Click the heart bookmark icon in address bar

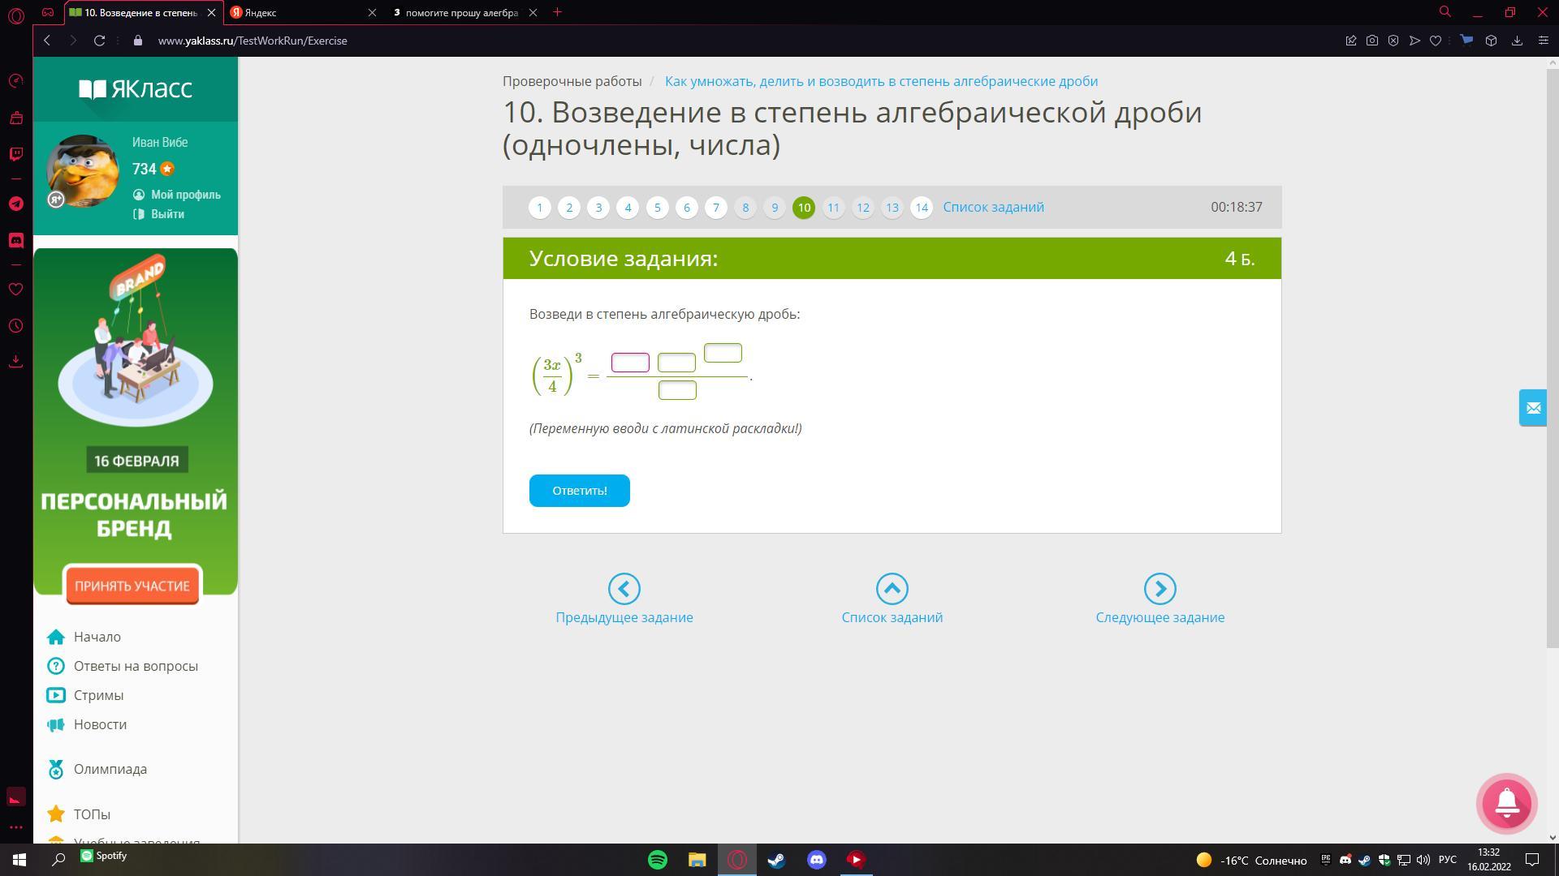[x=1435, y=41]
